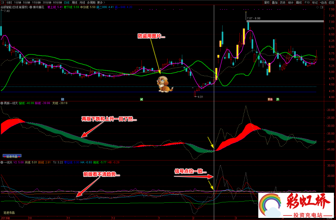The height and width of the screenshot is (220, 336).
Task: Click the side panel toggle icon near the price axis
Action: pyautogui.click(x=322, y=7)
